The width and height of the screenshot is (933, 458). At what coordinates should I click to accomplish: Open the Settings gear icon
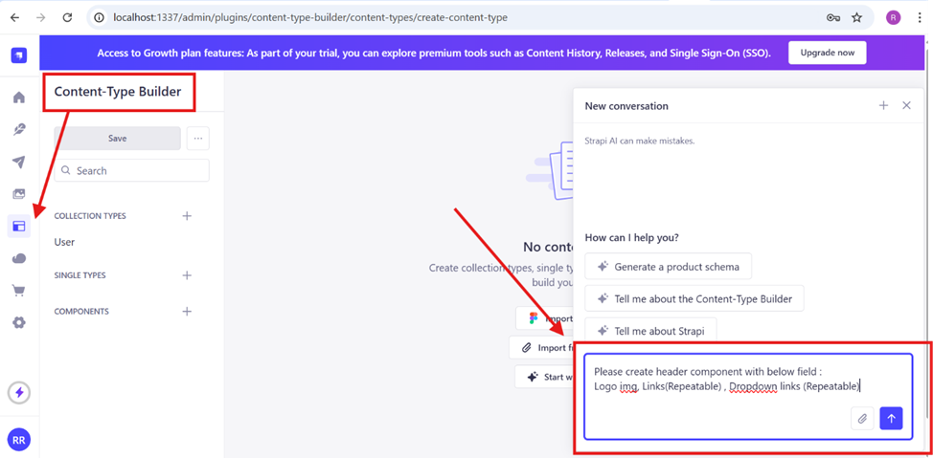click(19, 323)
